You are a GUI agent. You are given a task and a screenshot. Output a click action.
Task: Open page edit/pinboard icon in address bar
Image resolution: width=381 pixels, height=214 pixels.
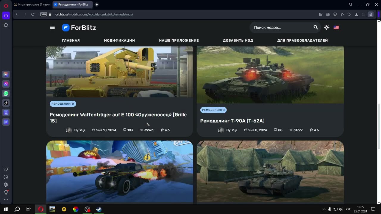click(321, 14)
